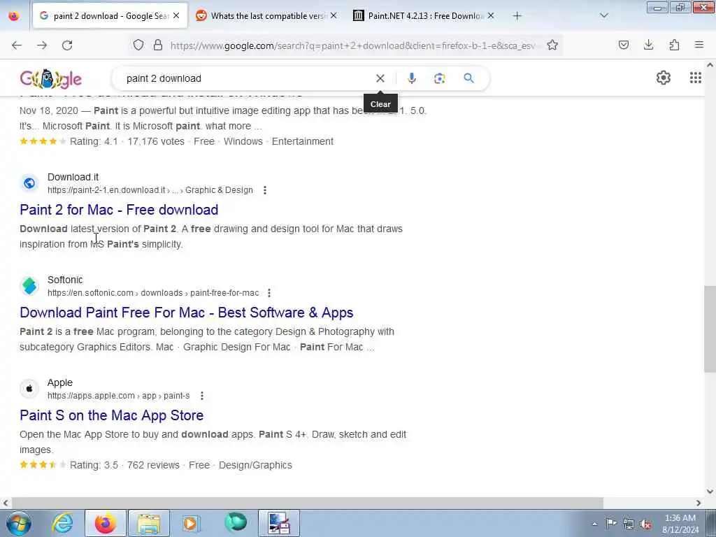Click the search input with paint 2 download
Viewport: 716px width, 537px height.
(x=247, y=78)
